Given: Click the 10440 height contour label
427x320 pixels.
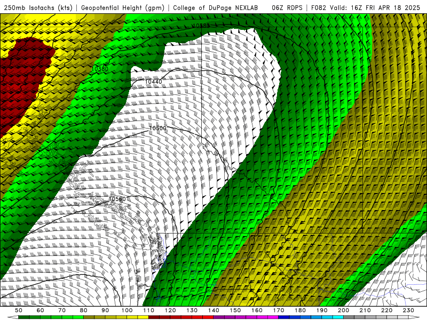Looking at the screenshot, I should click(153, 82).
